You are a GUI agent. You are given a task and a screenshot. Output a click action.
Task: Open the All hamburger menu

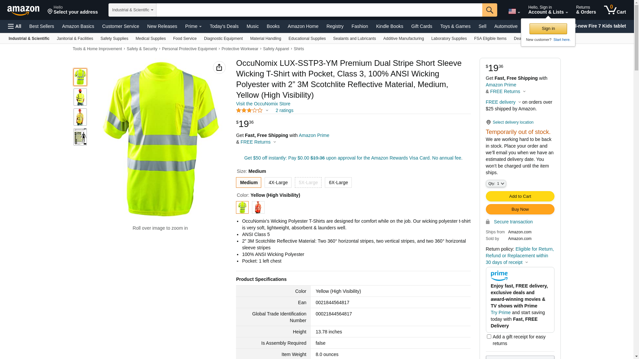click(x=15, y=26)
